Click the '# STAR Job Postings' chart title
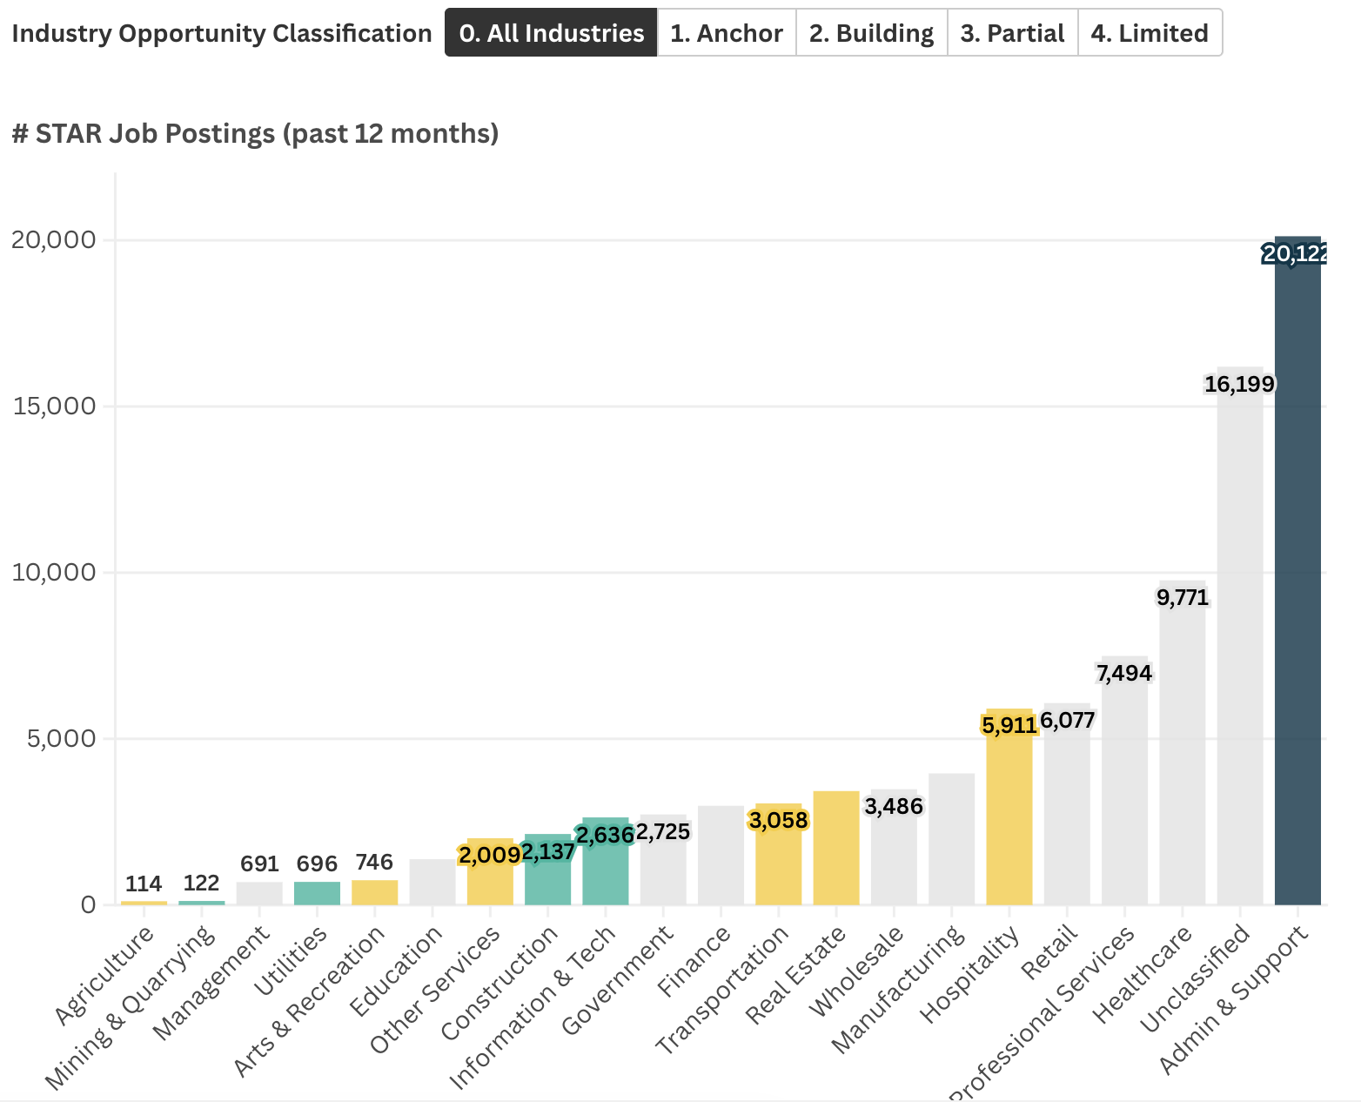The width and height of the screenshot is (1361, 1102). pyautogui.click(x=256, y=133)
